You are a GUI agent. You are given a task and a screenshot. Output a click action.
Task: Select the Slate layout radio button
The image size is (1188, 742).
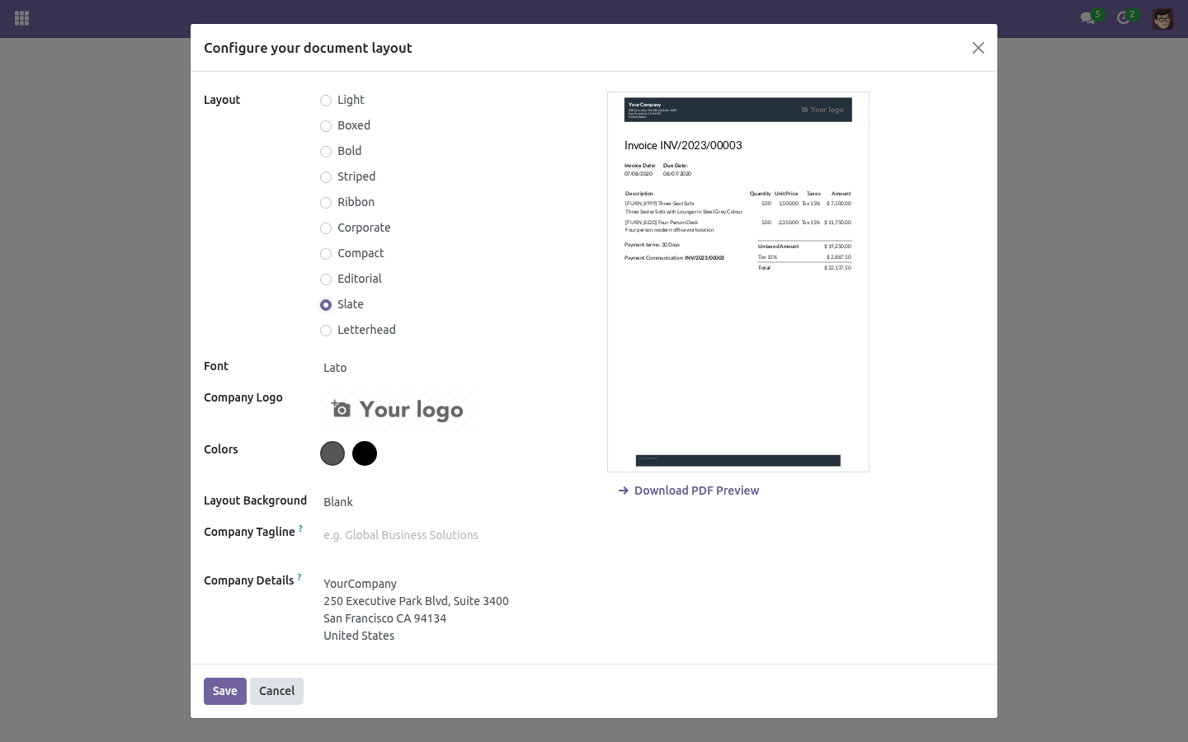coord(326,305)
